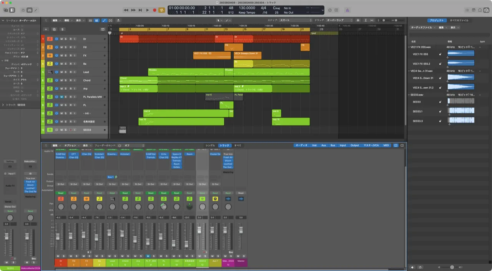Screen dimensions: 492x271
Task: Click the metronome icon in control bar
Action: point(347,10)
